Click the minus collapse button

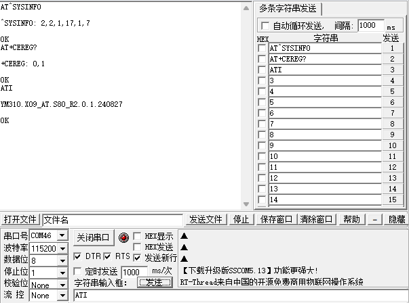pos(375,220)
